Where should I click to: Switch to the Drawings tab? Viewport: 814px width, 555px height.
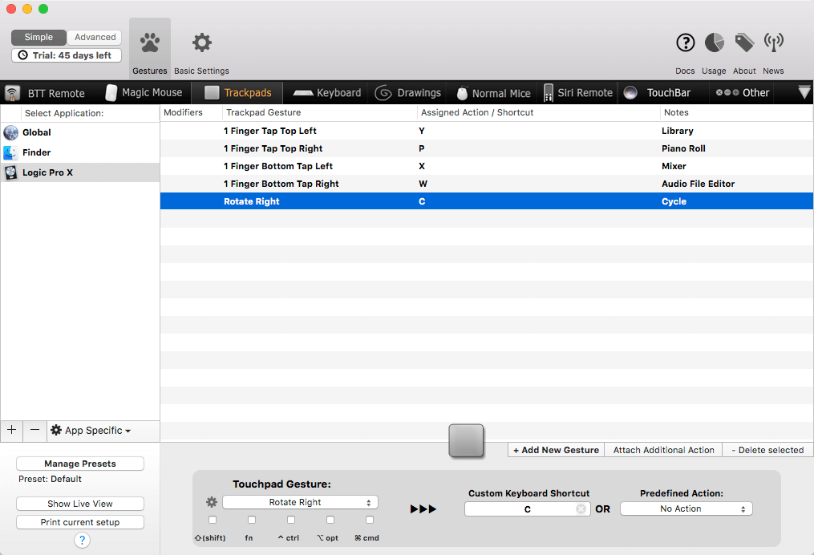point(408,93)
